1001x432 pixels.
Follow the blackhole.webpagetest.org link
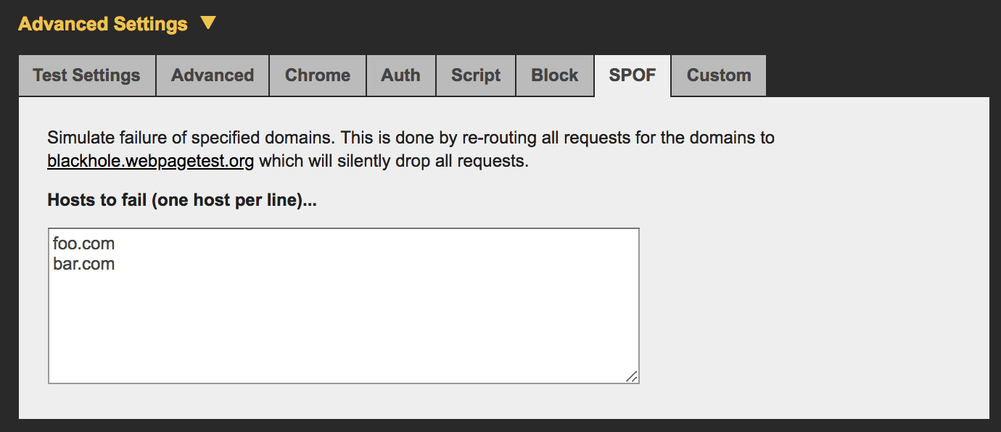(x=149, y=161)
